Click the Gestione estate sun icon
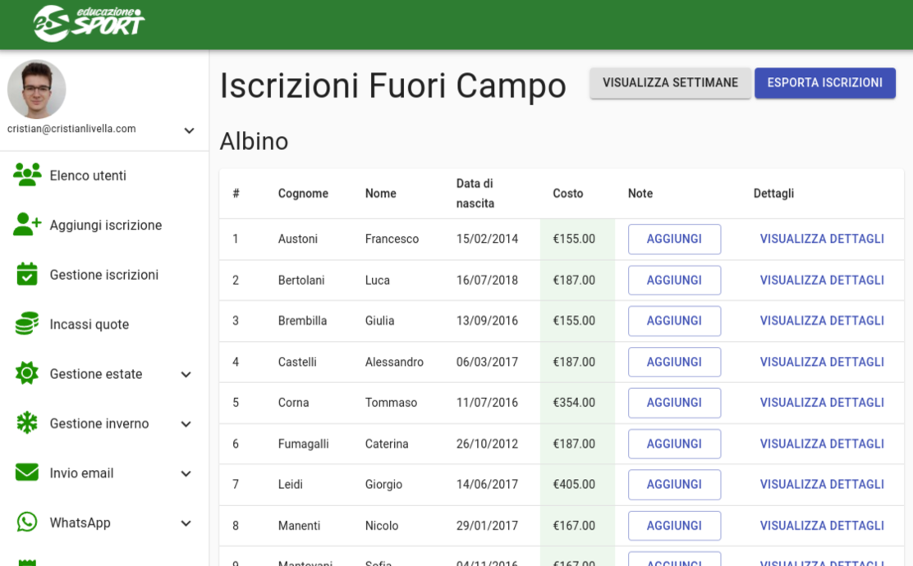913x566 pixels. (x=27, y=374)
